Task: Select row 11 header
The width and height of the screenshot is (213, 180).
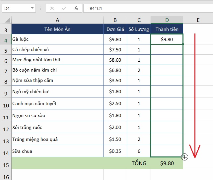Action: coord(6,115)
